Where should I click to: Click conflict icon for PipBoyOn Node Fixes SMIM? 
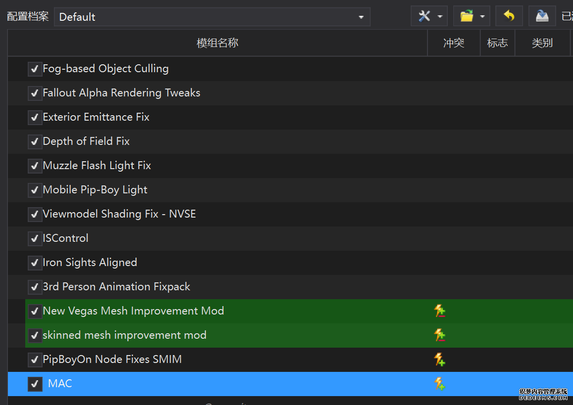[x=439, y=360]
